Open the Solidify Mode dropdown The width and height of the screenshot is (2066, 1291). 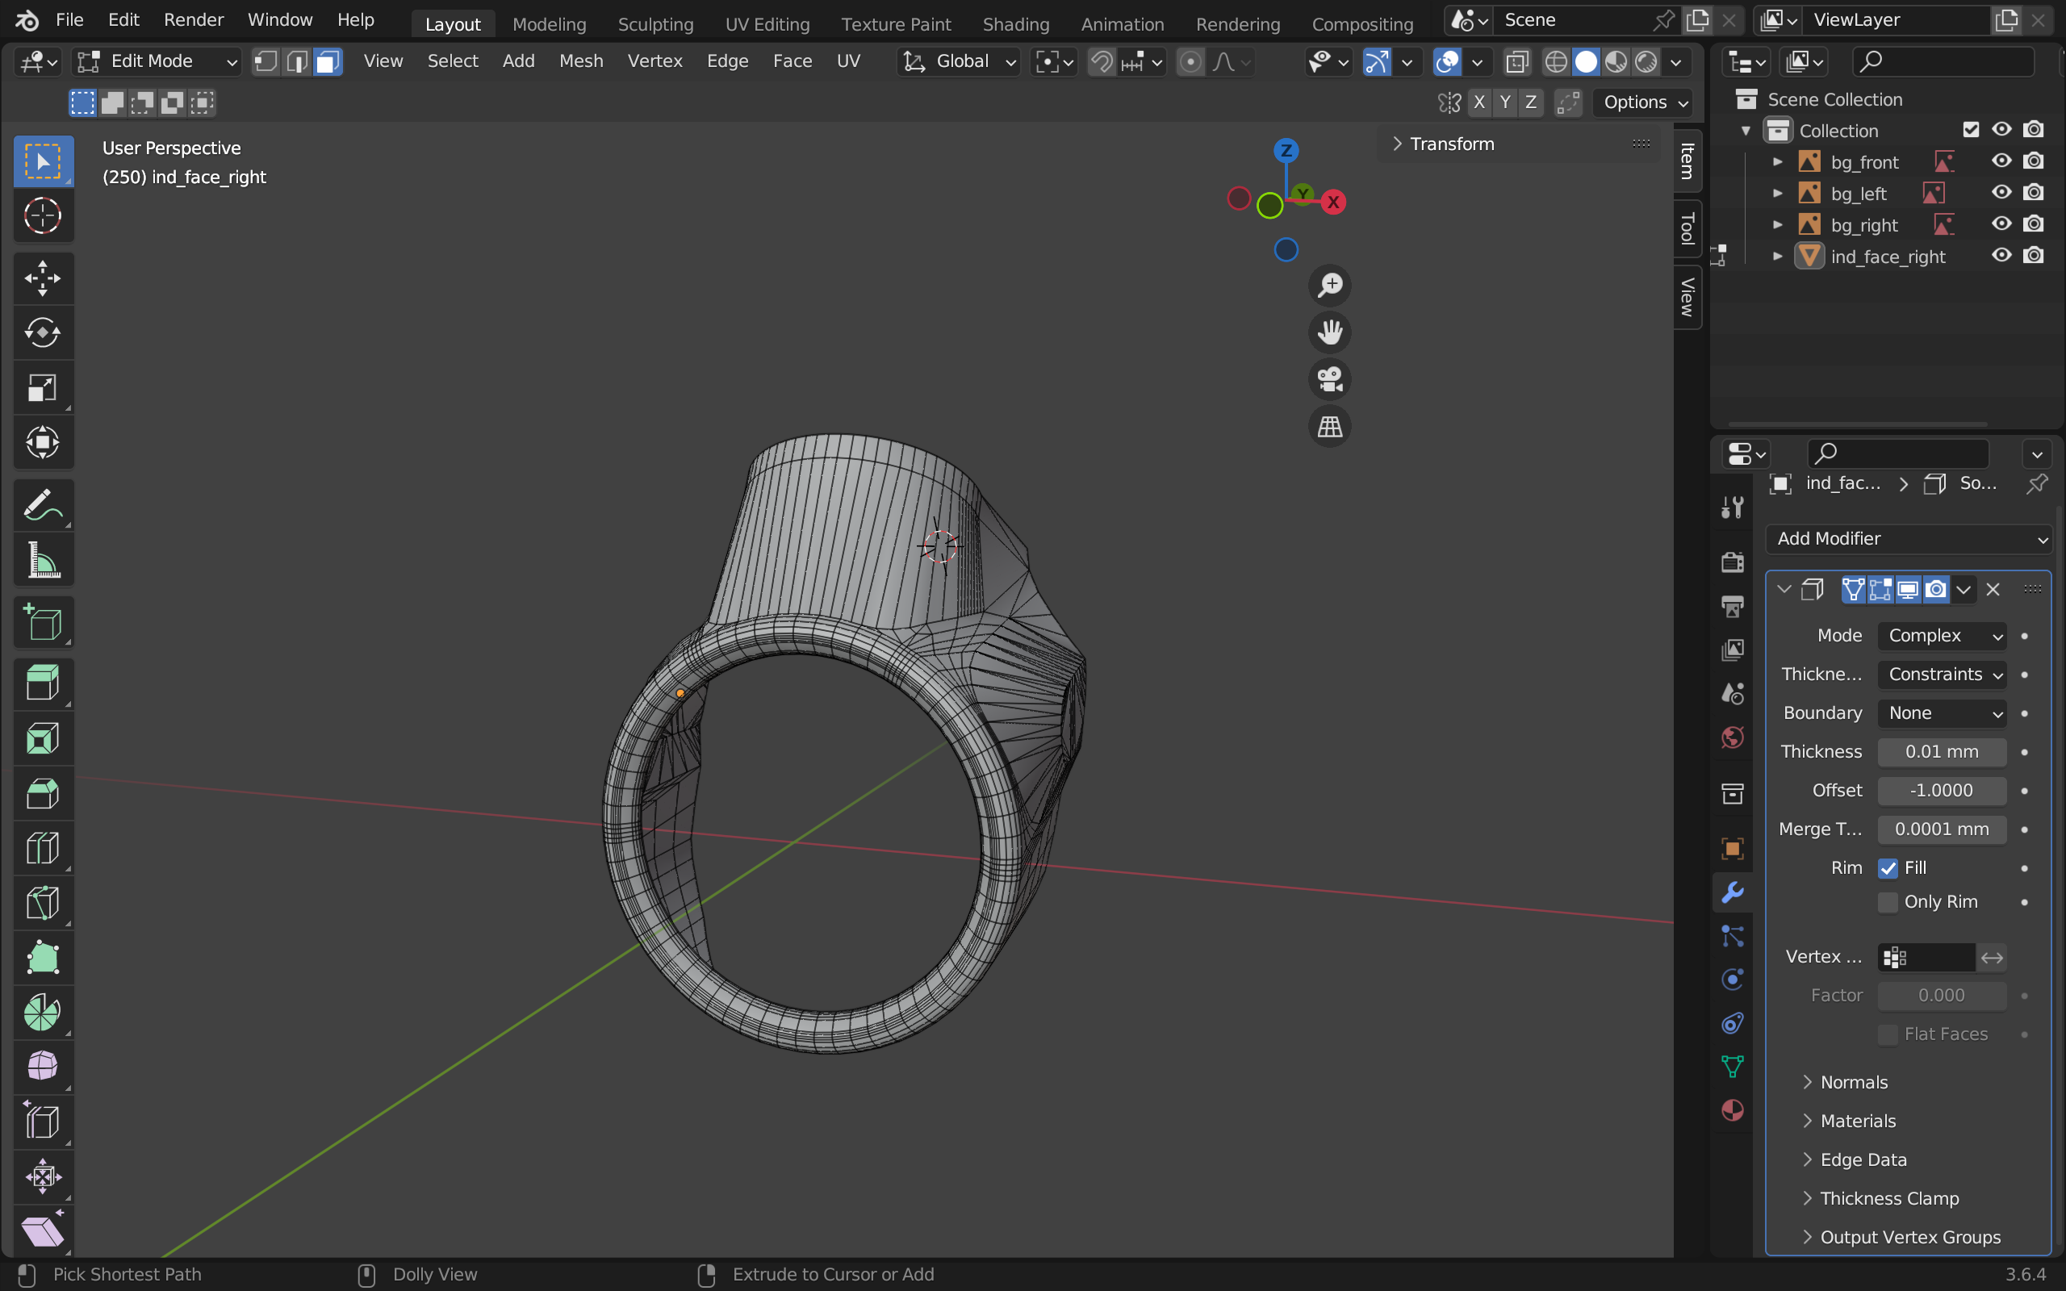pos(1942,636)
